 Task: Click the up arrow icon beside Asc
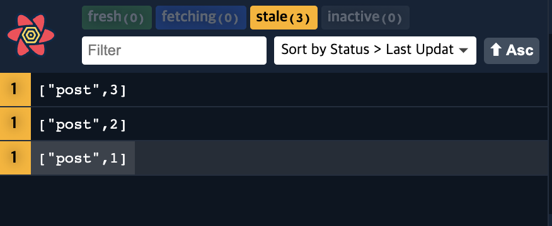pos(496,50)
